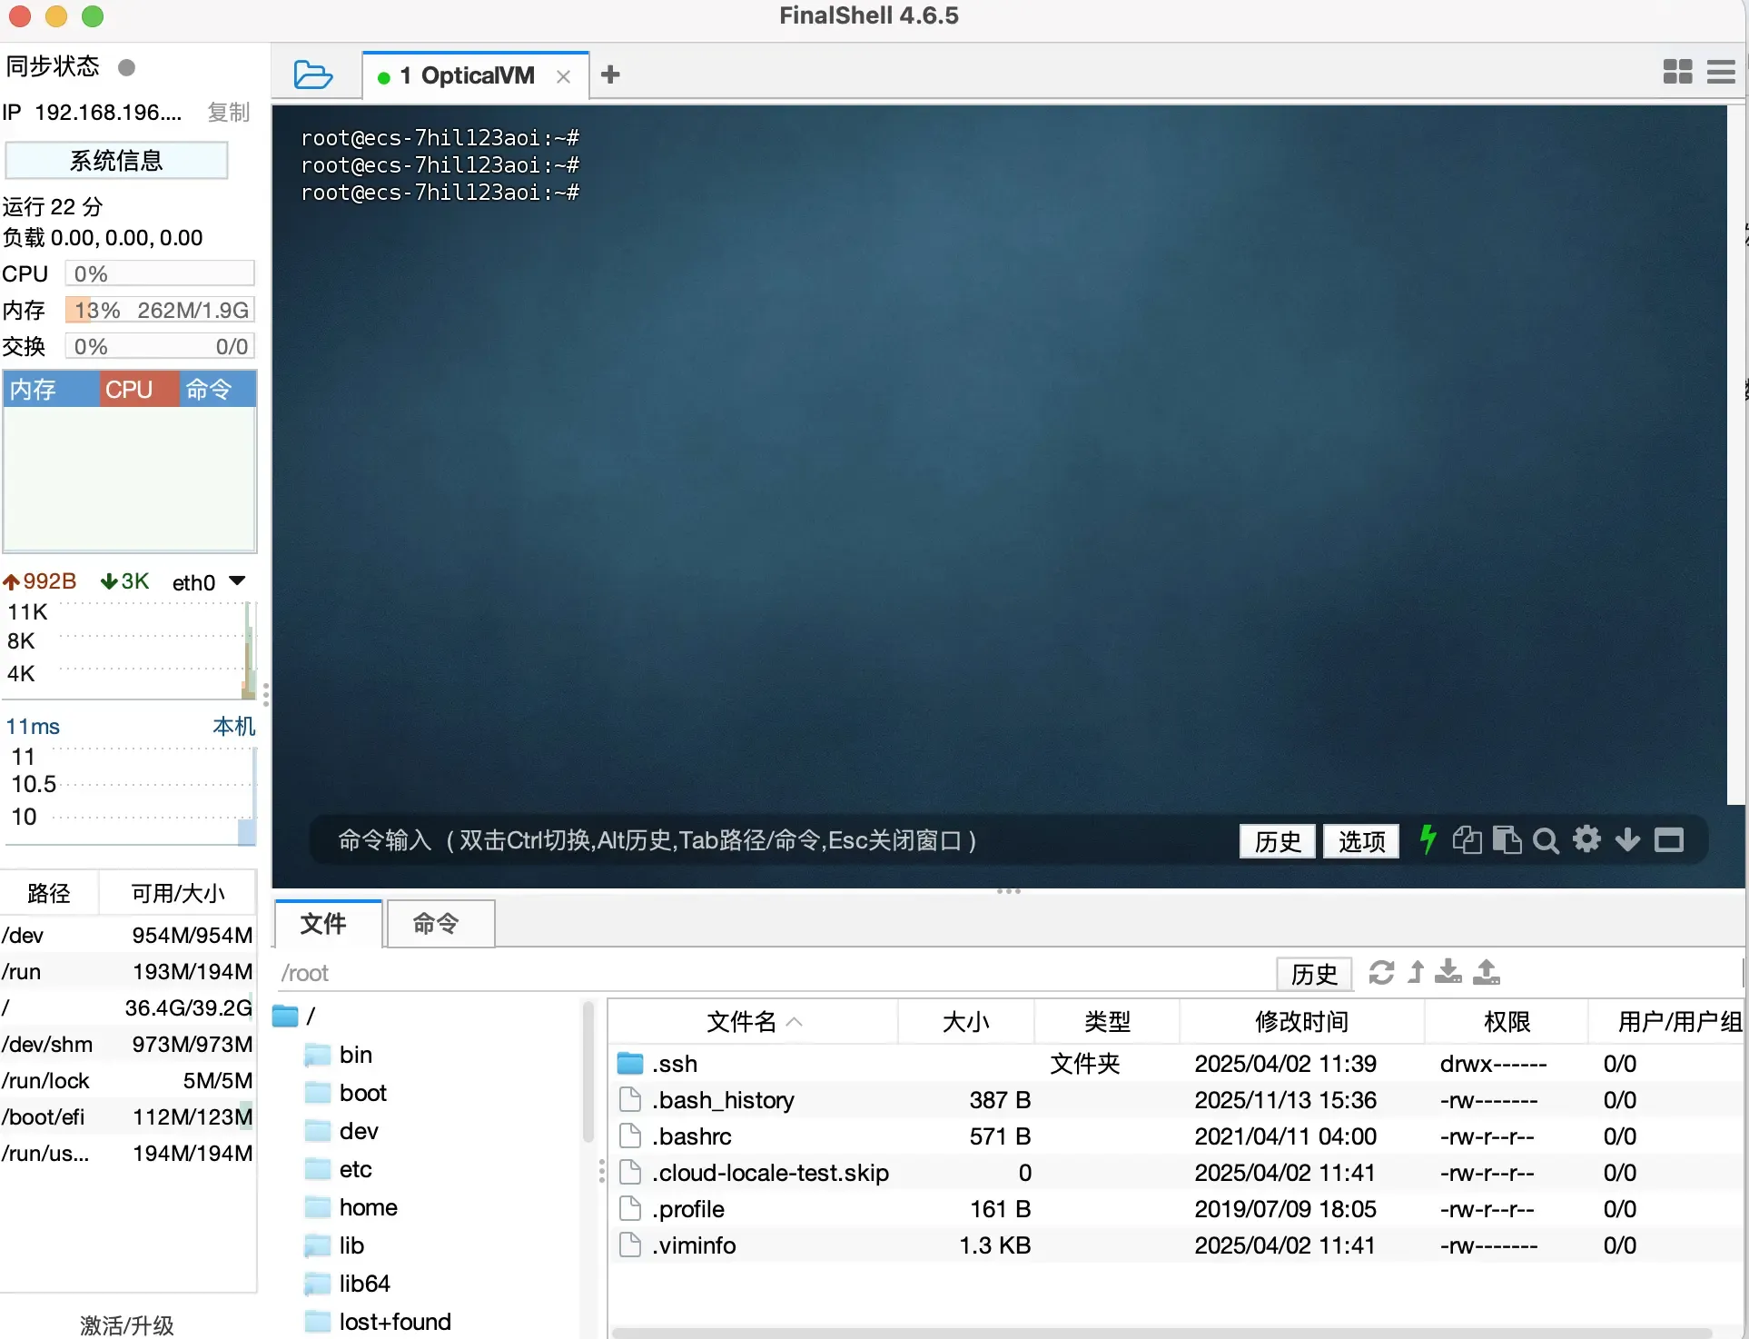Switch the monitor panel to 内存 view
The image size is (1749, 1339).
(35, 389)
